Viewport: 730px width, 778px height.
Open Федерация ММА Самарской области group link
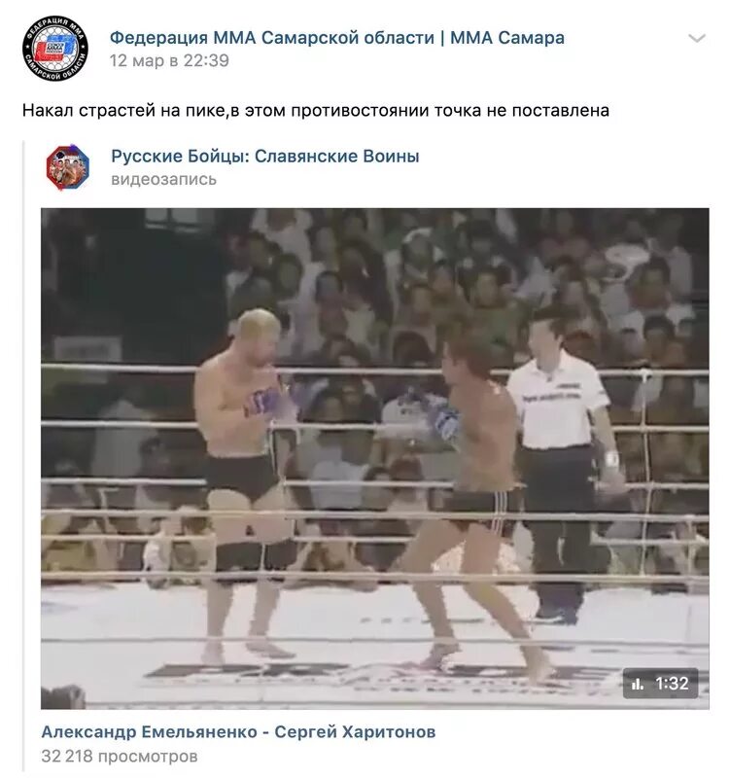coord(336,38)
